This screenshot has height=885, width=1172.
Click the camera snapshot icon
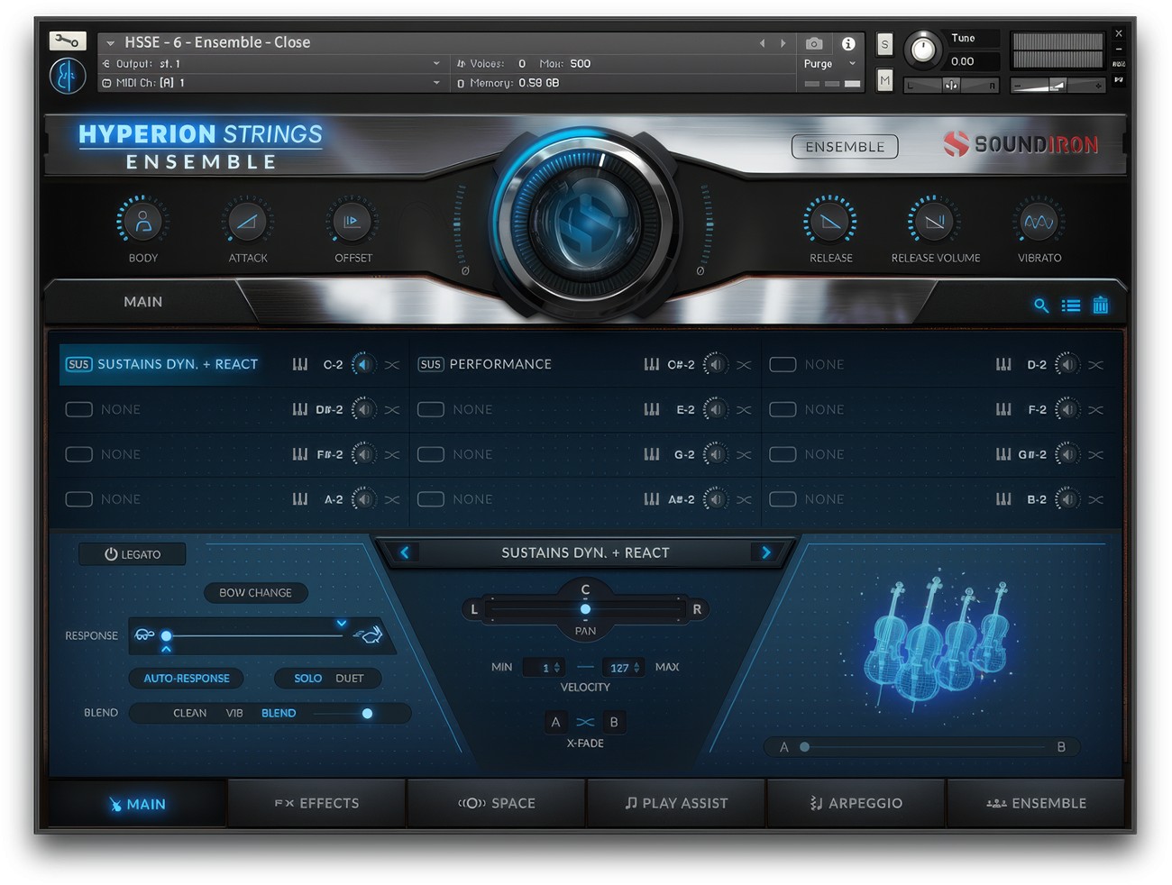pyautogui.click(x=814, y=43)
